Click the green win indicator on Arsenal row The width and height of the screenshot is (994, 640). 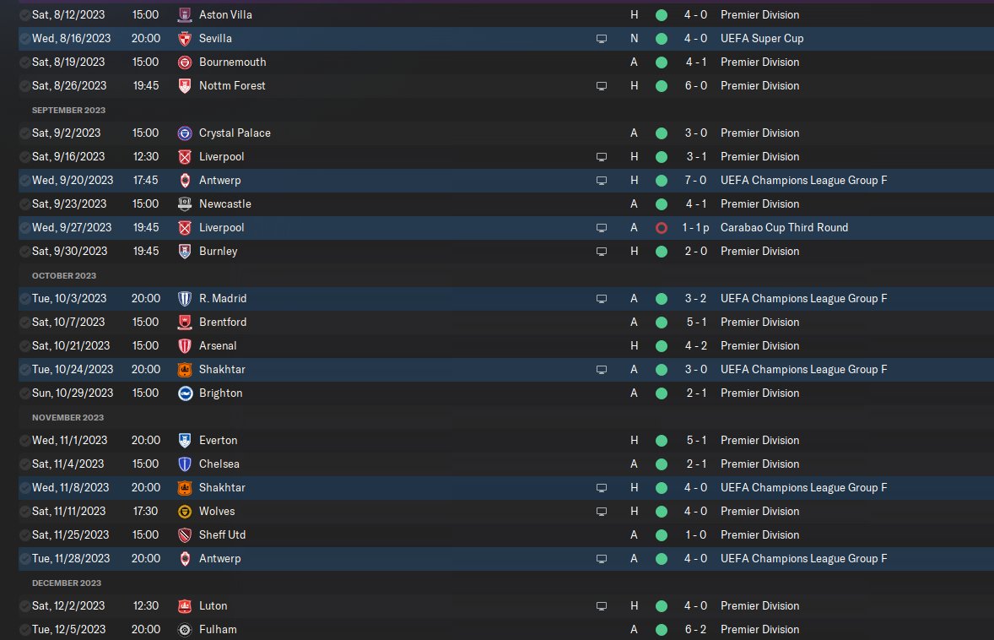click(x=662, y=346)
